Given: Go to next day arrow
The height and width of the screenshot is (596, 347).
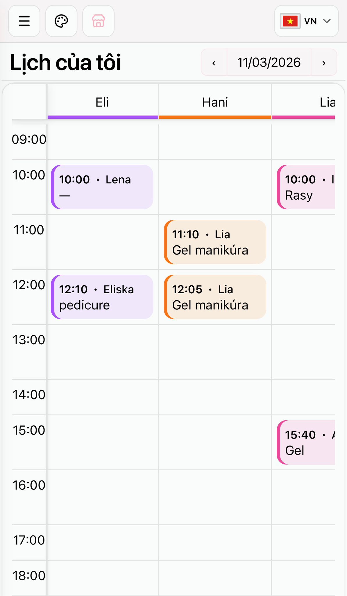Looking at the screenshot, I should [324, 63].
